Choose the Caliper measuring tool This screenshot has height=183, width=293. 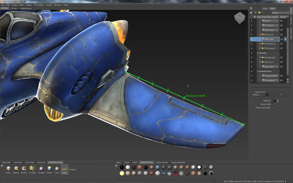[64, 169]
